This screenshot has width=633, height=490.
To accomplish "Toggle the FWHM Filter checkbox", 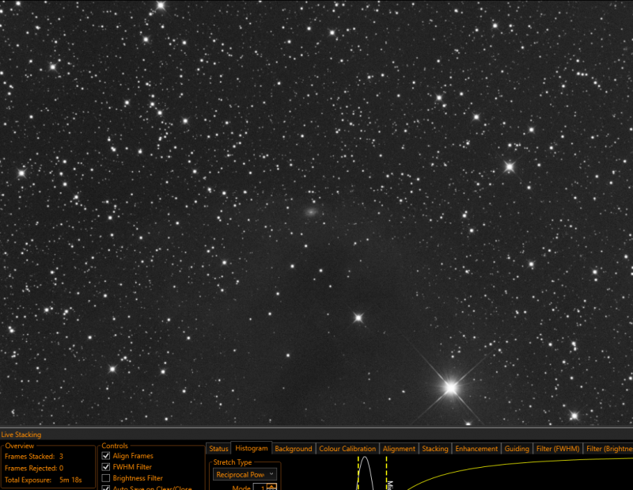I will pos(106,467).
